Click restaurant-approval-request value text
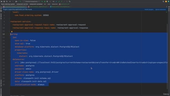This screenshot has width=170, height=96. 71,25
